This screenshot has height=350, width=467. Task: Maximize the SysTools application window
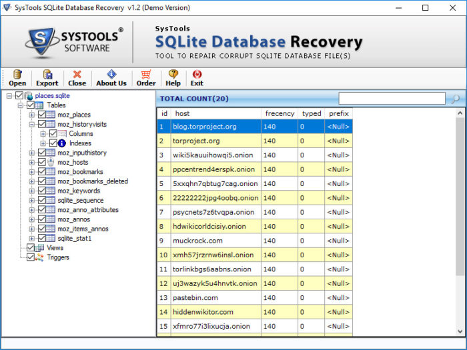[426, 8]
